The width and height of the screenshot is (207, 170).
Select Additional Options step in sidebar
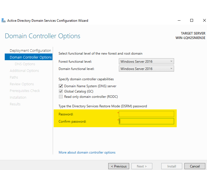pyautogui.click(x=24, y=71)
